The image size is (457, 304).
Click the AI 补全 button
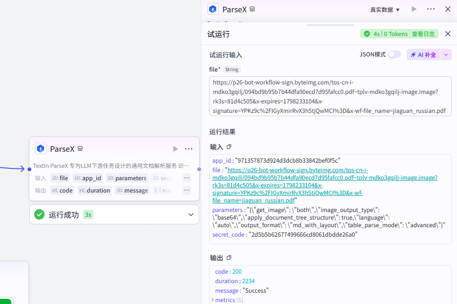click(423, 55)
